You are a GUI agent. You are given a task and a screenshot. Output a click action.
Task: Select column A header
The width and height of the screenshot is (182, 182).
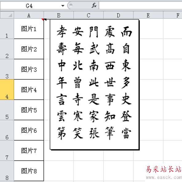tap(29, 15)
